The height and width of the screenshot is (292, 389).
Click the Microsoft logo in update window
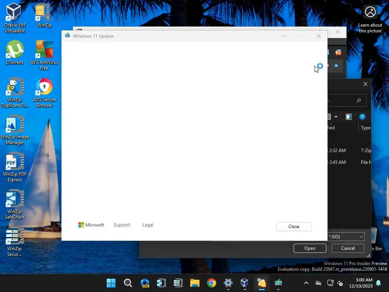(x=91, y=225)
